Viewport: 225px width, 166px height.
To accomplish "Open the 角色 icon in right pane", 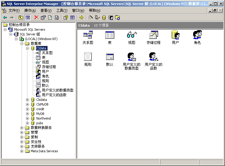I will (197, 37).
